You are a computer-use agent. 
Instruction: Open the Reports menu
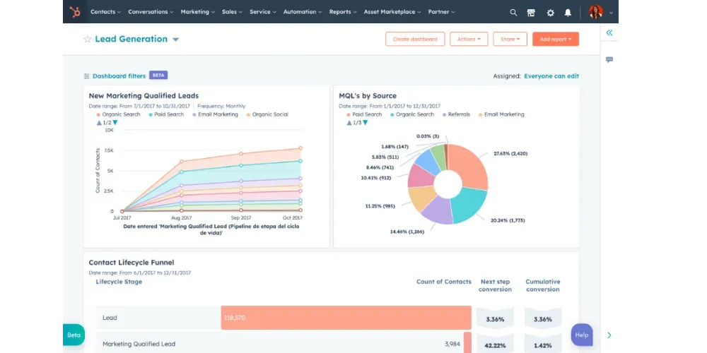click(x=343, y=12)
